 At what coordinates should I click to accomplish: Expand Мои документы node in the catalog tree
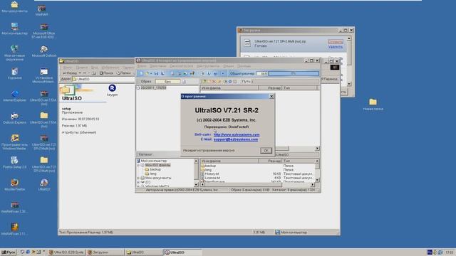click(x=138, y=178)
